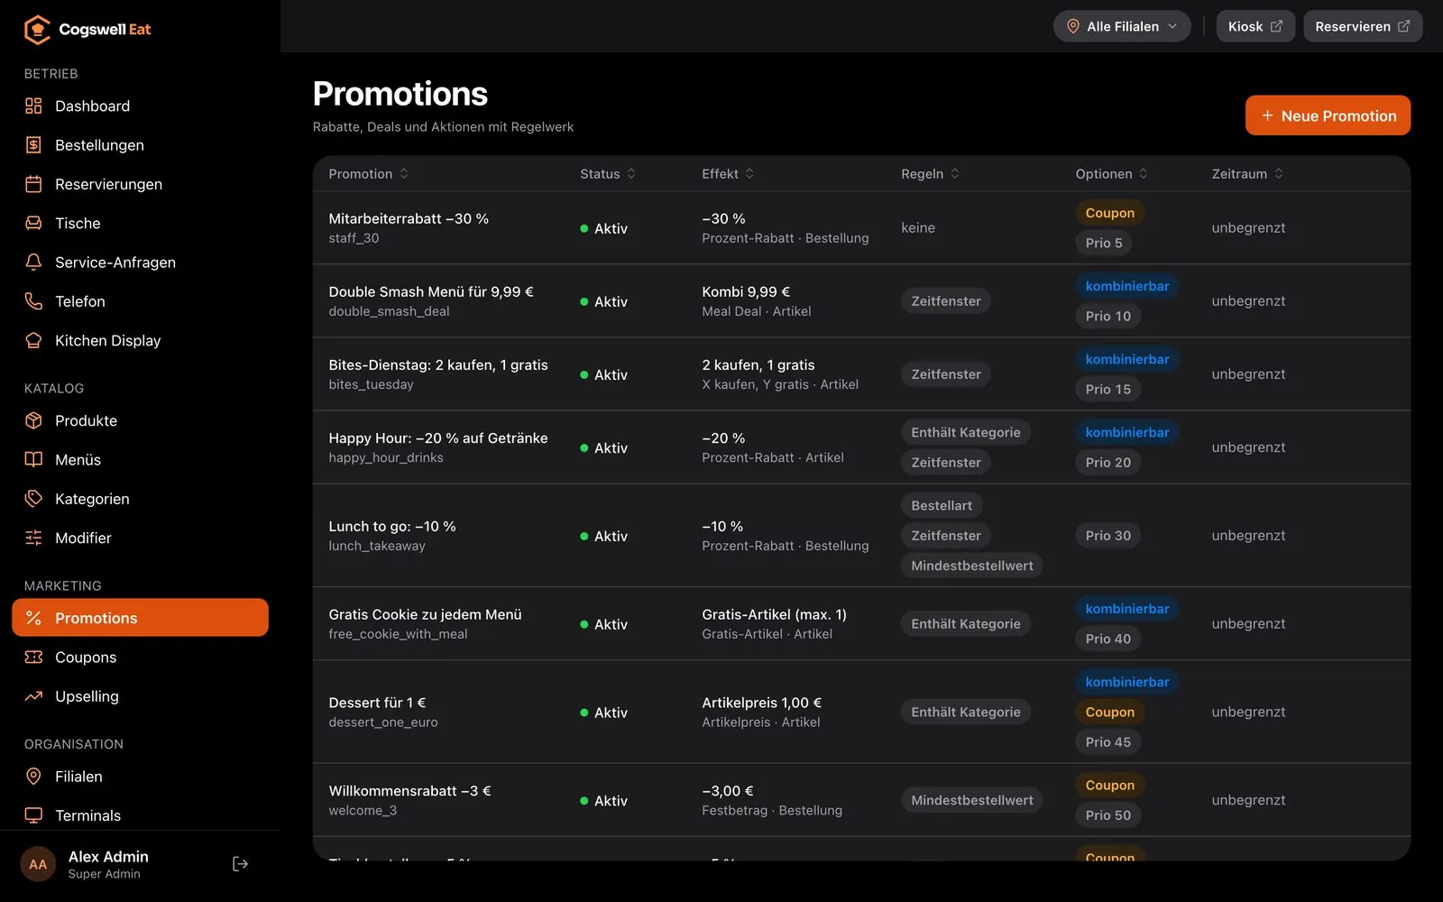
Task: Click the logout icon beside Alex Admin
Action: [x=240, y=864]
